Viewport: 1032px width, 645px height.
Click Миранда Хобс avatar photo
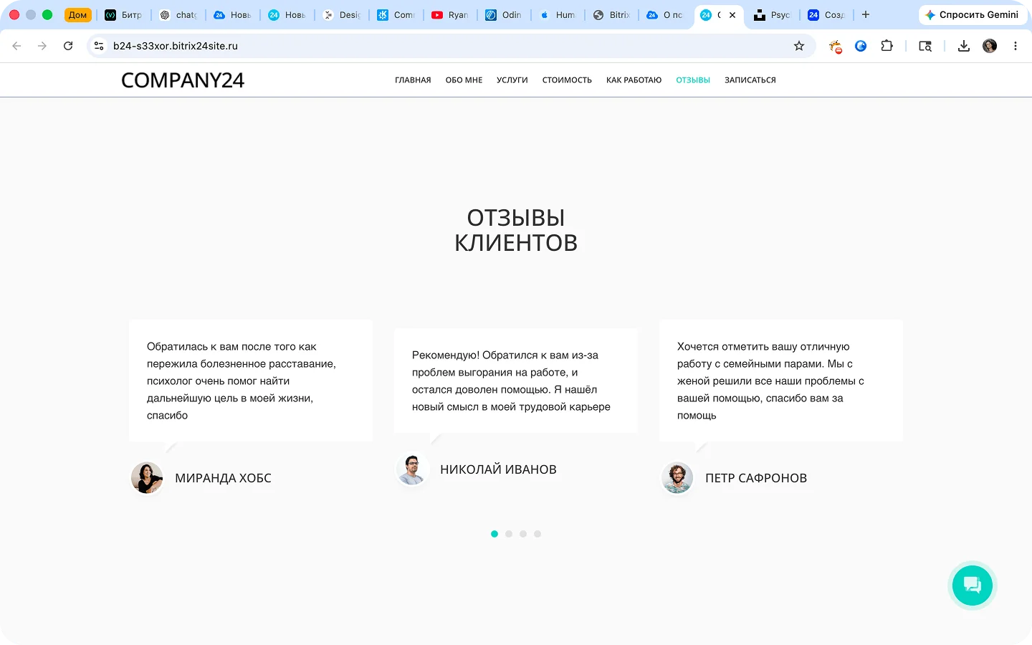pos(147,478)
